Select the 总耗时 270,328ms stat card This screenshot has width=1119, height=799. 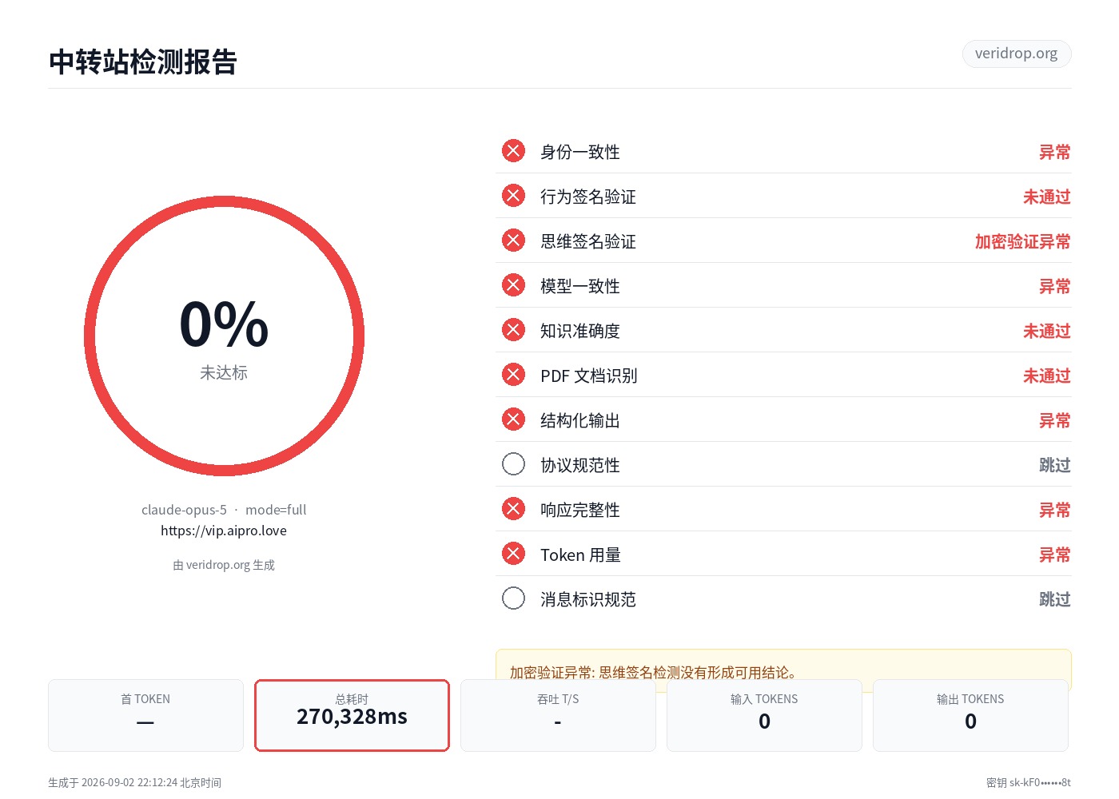coord(352,715)
